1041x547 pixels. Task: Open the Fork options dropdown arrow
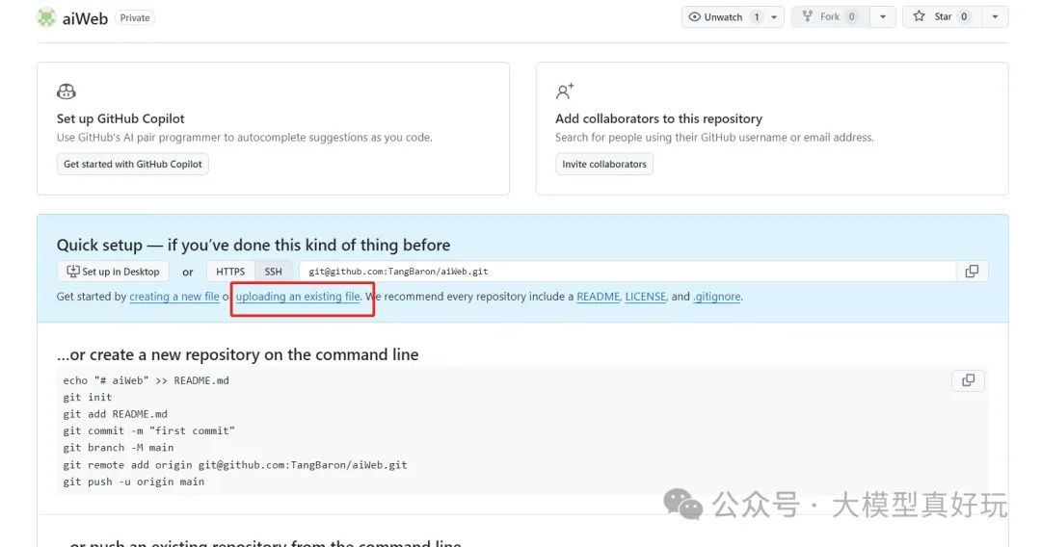883,17
